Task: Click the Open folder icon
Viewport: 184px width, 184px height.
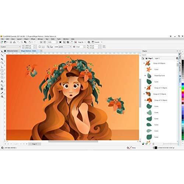Action: pyautogui.click(x=5, y=42)
